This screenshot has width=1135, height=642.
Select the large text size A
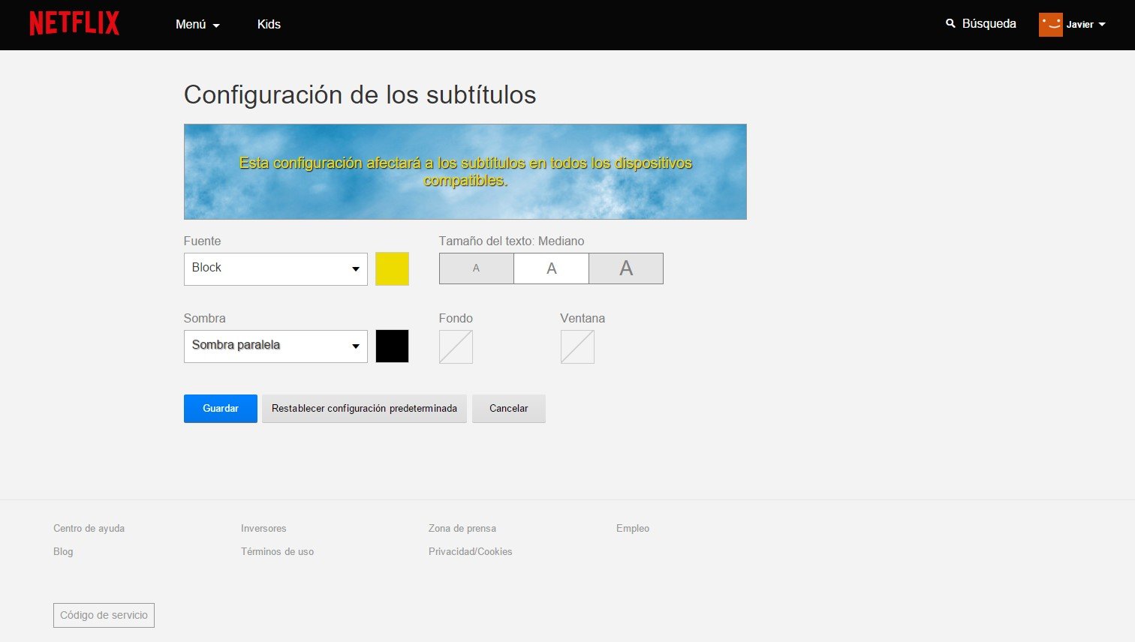point(626,268)
